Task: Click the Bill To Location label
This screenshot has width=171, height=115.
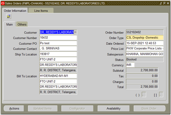Action: [27, 76]
